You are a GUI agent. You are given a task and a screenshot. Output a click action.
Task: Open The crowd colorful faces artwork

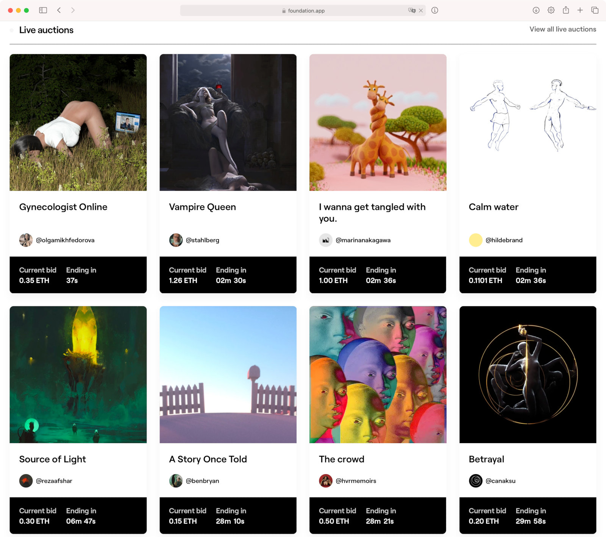378,375
